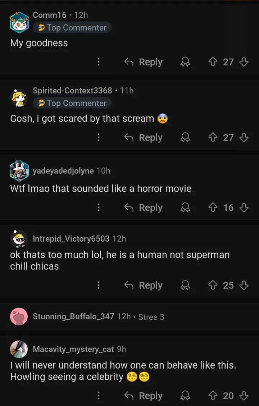Viewport: 259px width, 406px height.
Task: Open Intrepid_Victory6503's user profile
Action: click(71, 239)
